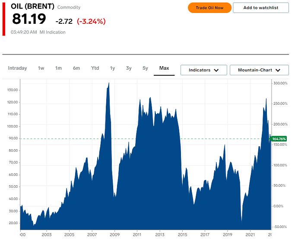Choose the 5y chart period
This screenshot has height=244, width=298.
(x=146, y=68)
